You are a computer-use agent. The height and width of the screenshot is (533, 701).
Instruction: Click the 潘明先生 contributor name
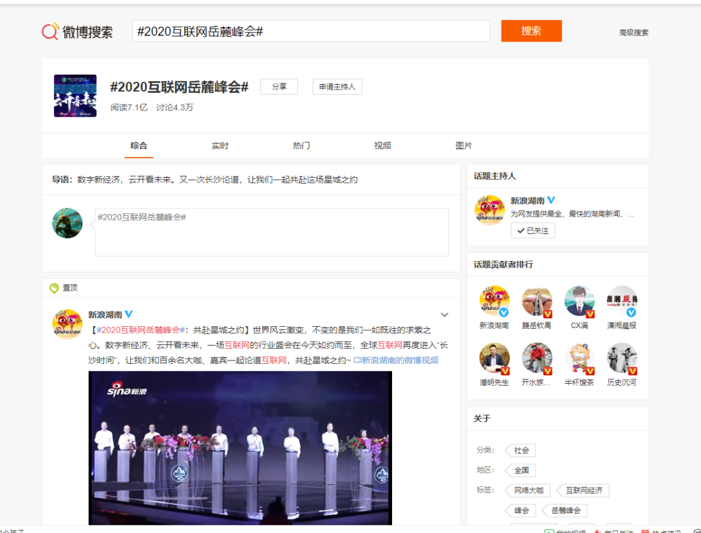click(494, 383)
